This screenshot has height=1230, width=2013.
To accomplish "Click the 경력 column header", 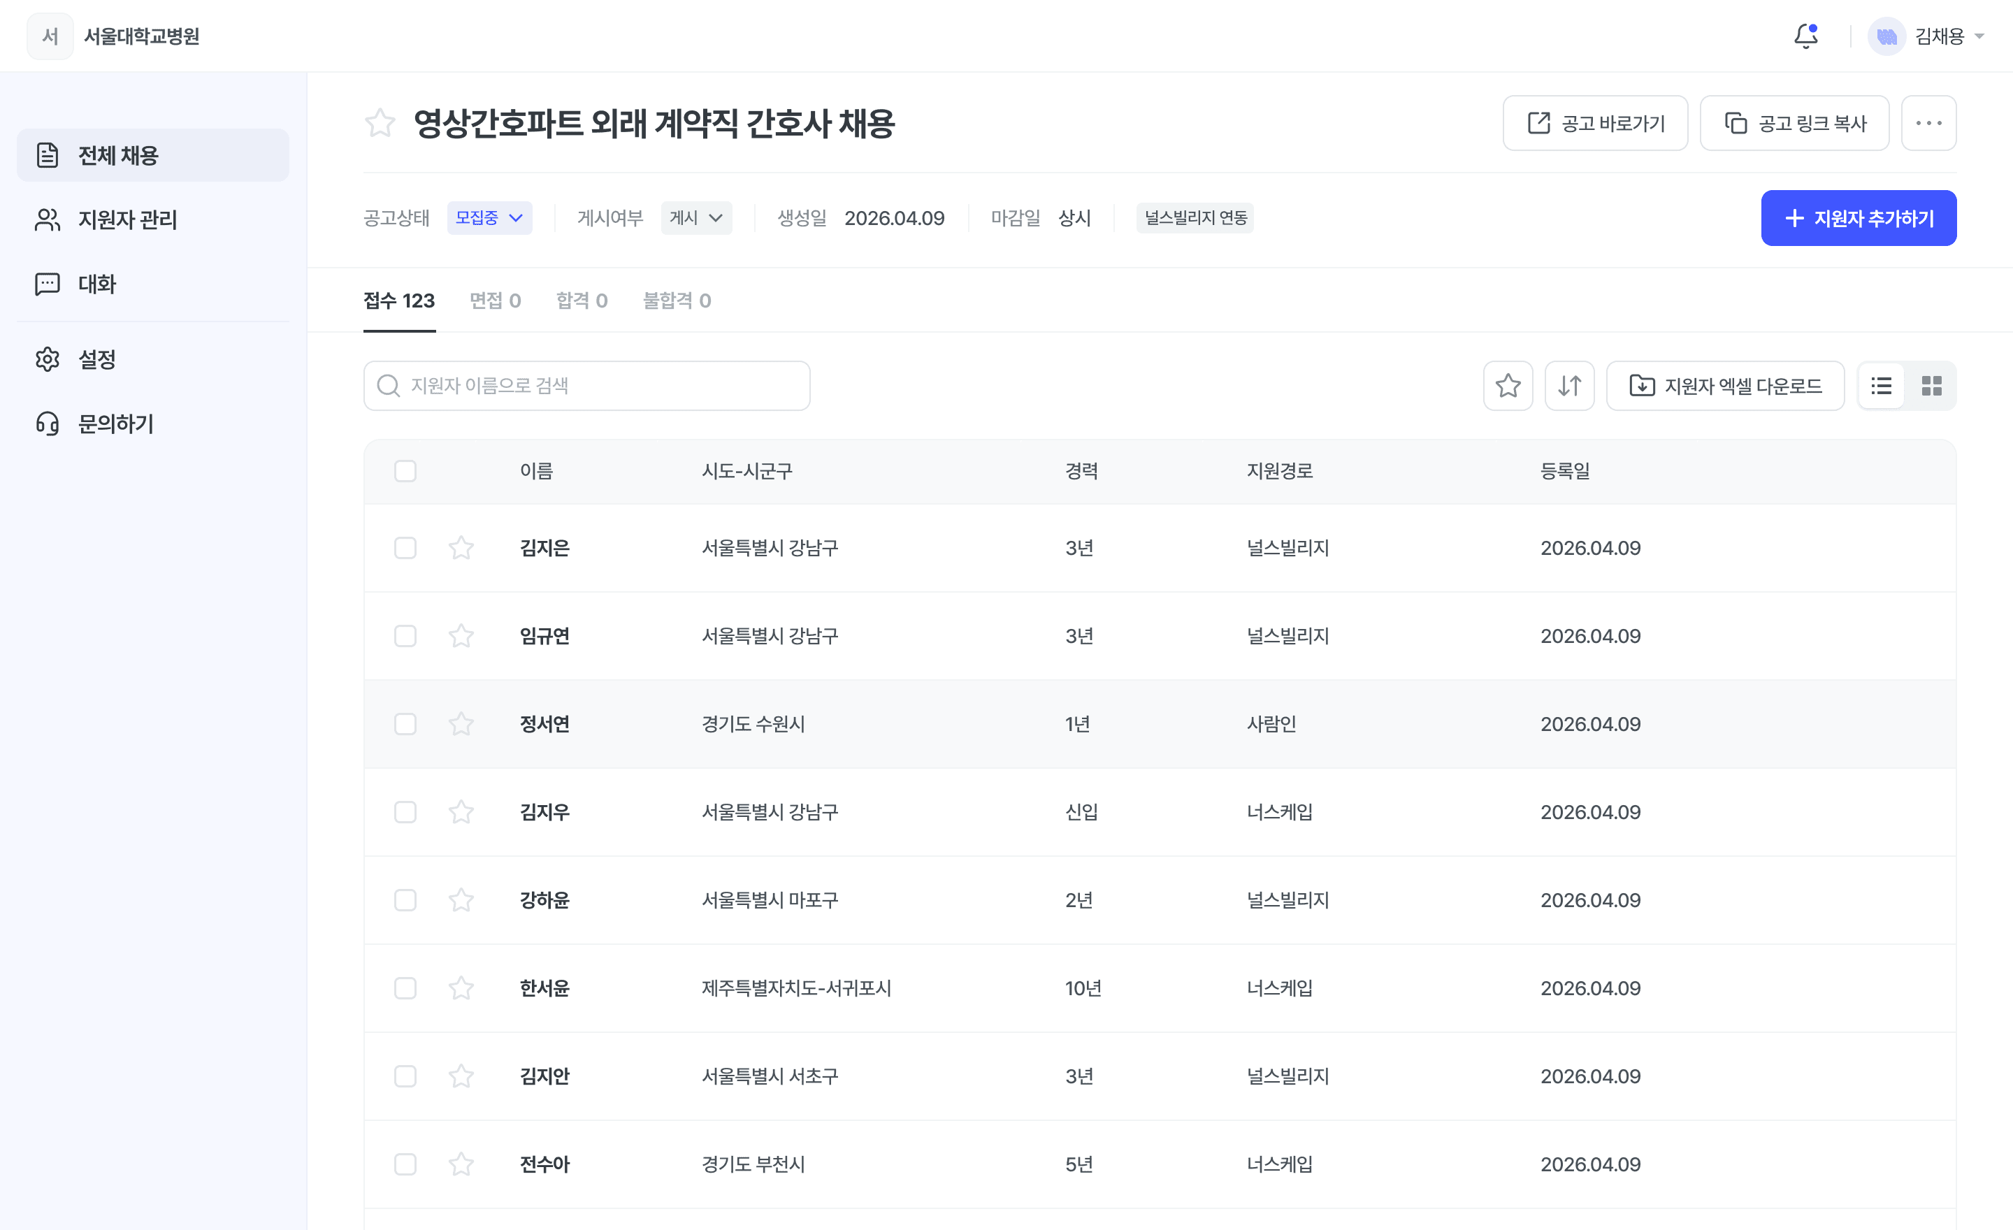I will tap(1082, 471).
